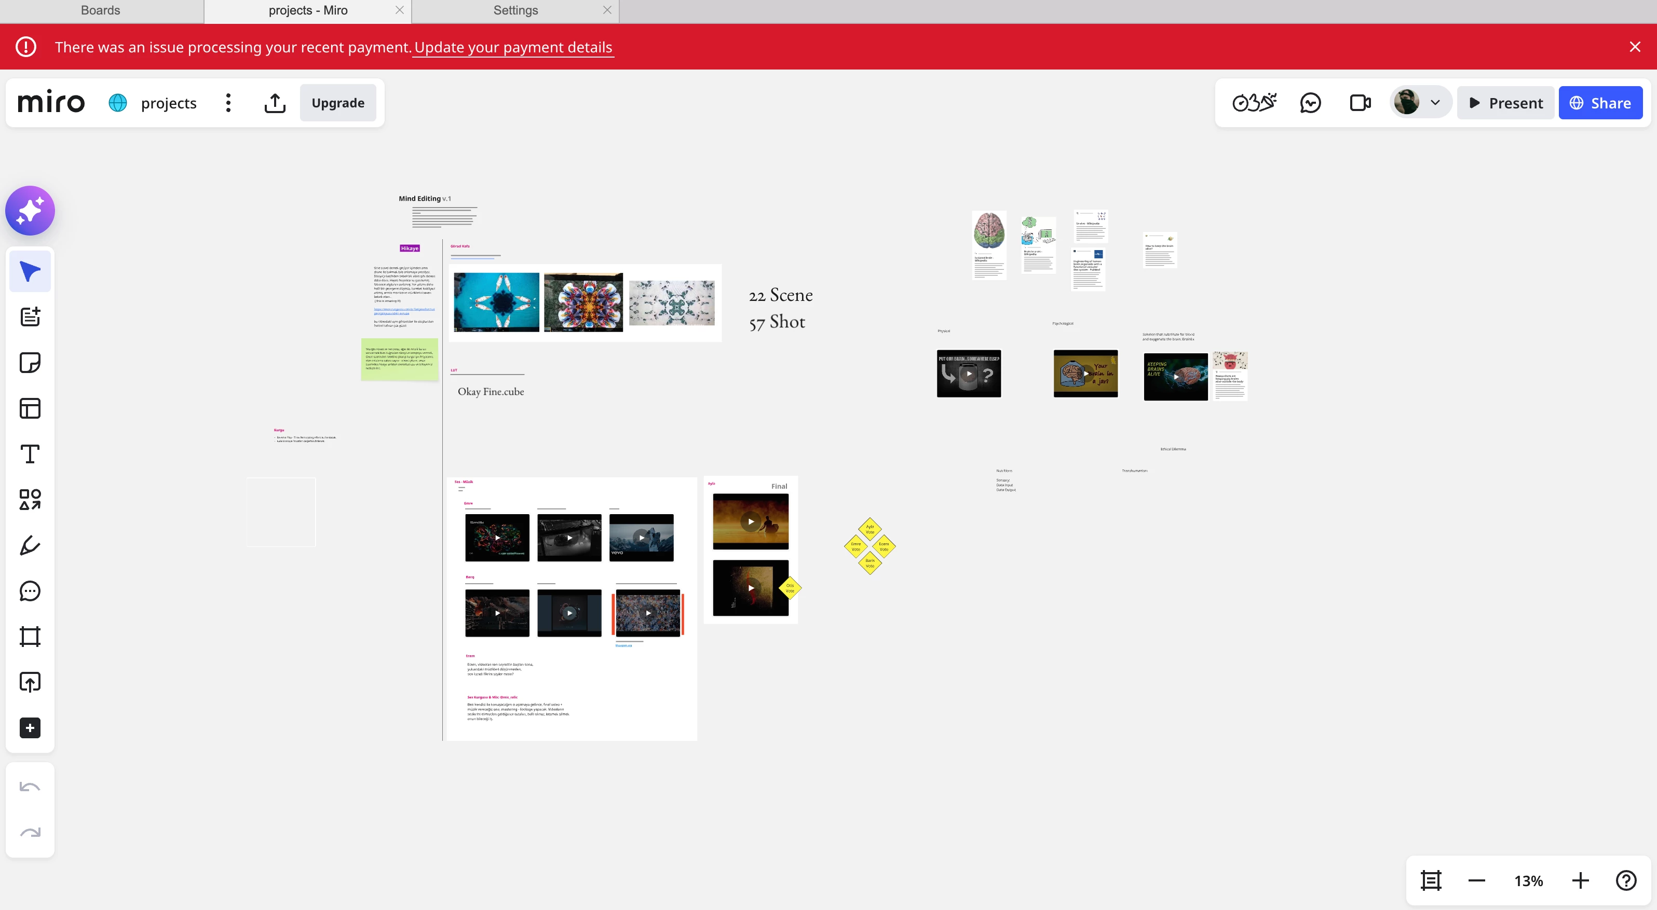Open the 13% zoom level menu
This screenshot has height=910, width=1657.
tap(1528, 880)
